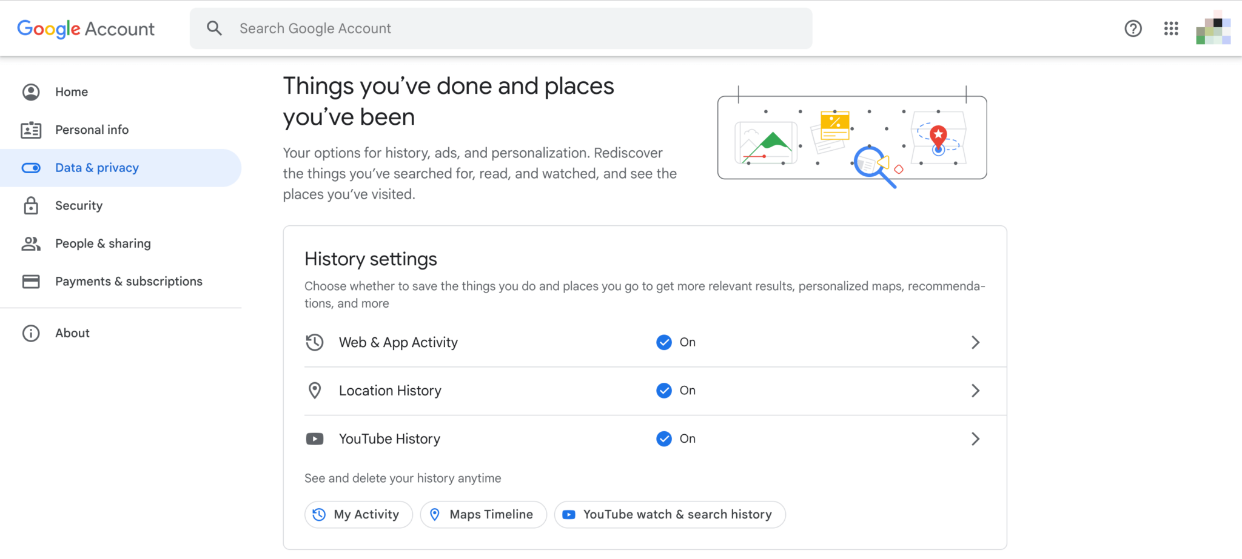Click the Payments credit card icon

pyautogui.click(x=31, y=282)
